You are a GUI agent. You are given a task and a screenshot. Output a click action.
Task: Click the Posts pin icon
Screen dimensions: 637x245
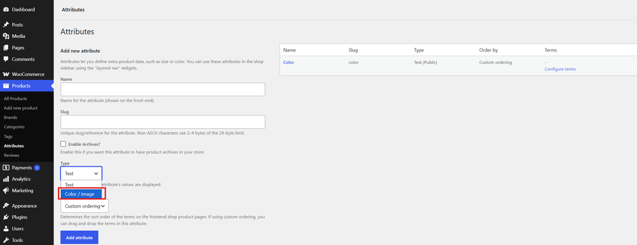point(6,25)
